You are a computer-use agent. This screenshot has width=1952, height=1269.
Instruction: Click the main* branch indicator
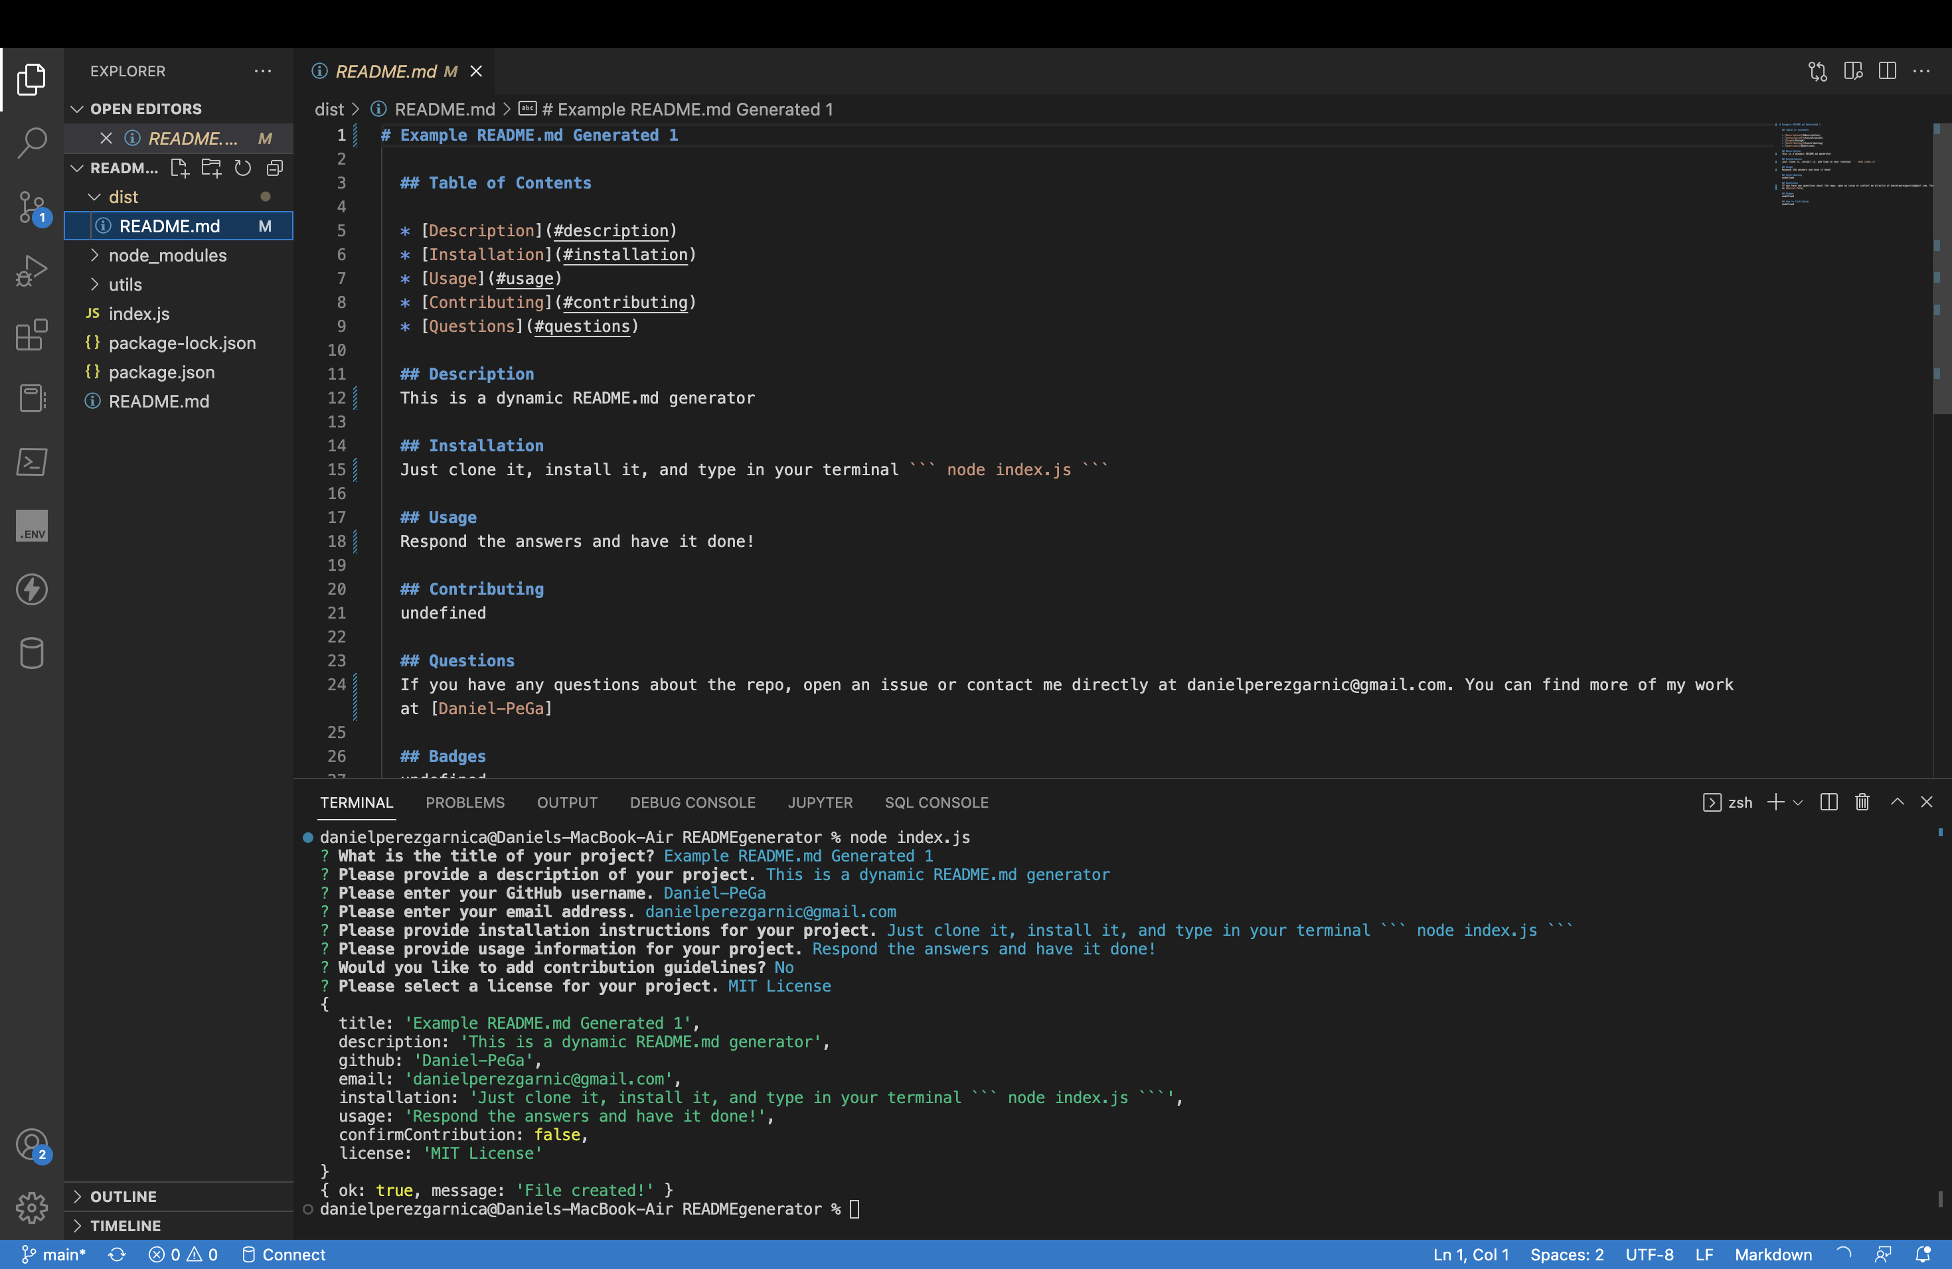(x=53, y=1254)
